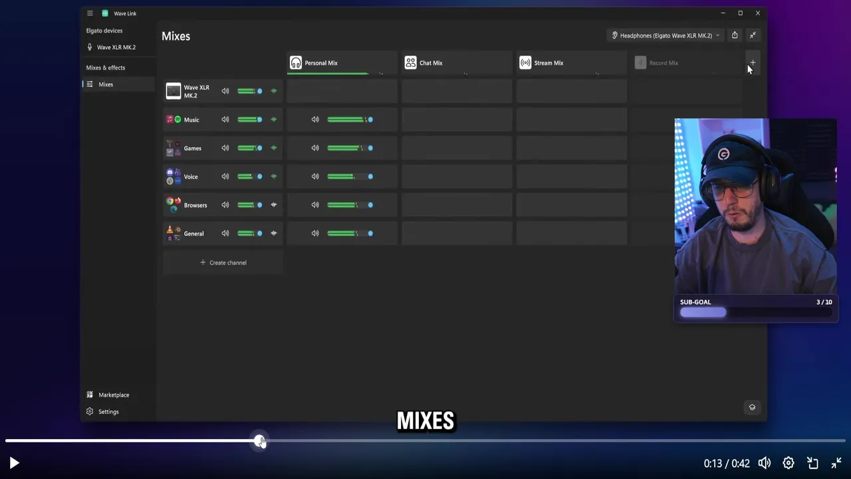
Task: Click the share/export icon next to Headphones dropdown
Action: tap(735, 35)
